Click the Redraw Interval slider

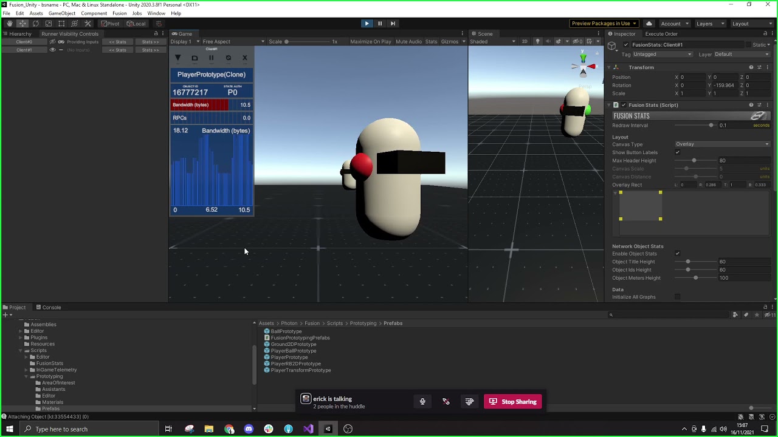pyautogui.click(x=696, y=126)
